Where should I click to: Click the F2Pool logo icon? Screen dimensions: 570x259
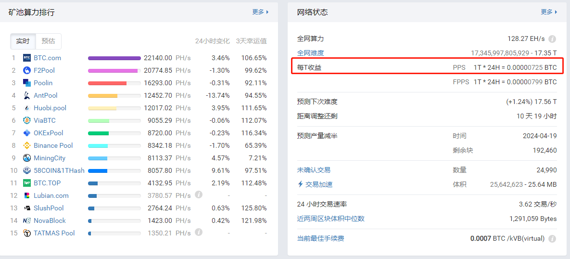point(27,70)
